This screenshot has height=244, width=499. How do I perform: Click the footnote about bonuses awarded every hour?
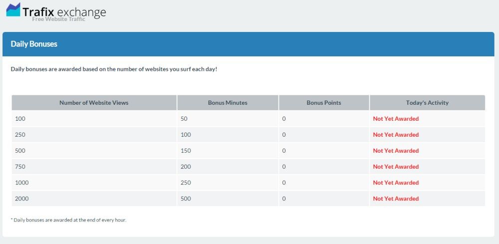click(68, 220)
